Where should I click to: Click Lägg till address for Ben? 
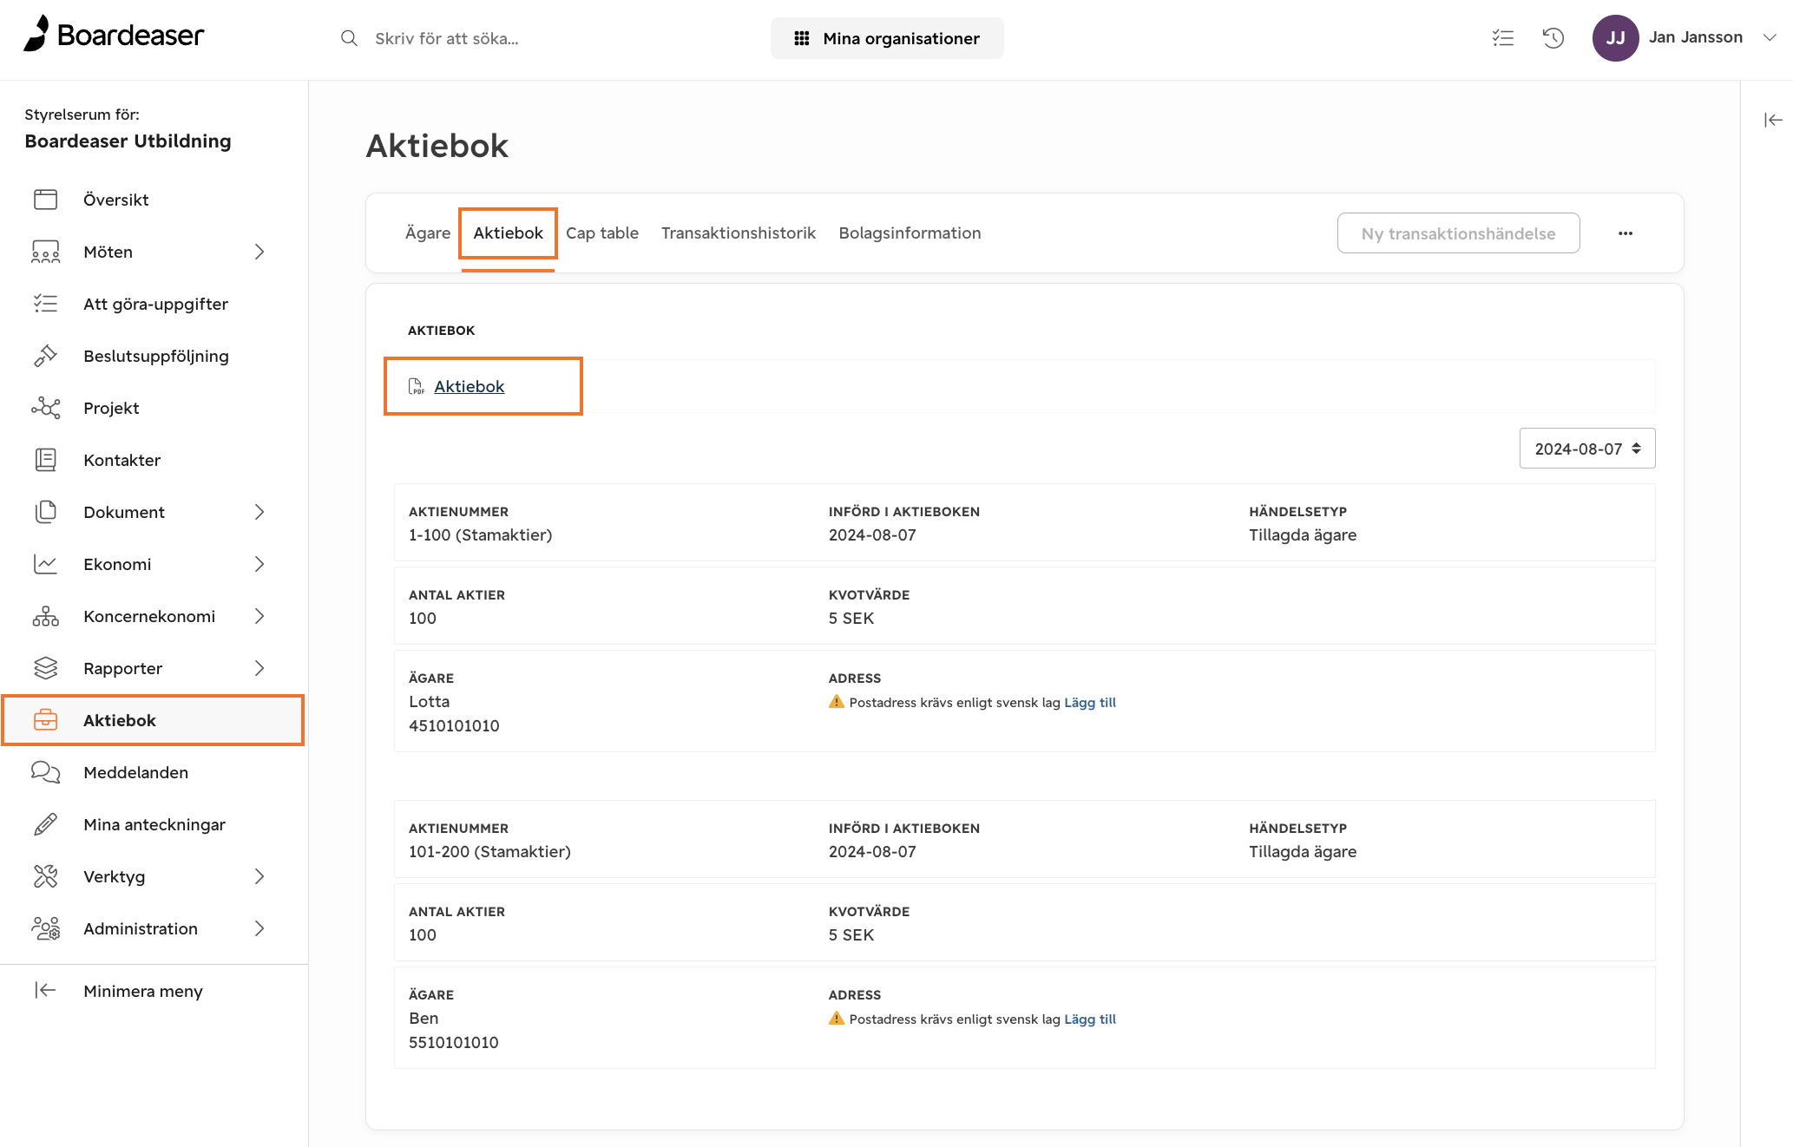(1090, 1019)
